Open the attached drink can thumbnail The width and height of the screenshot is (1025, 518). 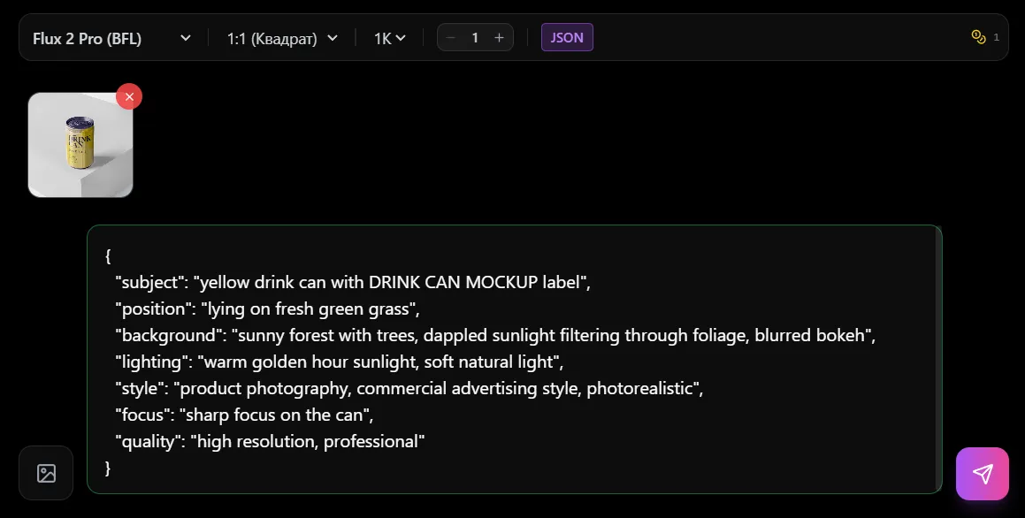click(80, 146)
